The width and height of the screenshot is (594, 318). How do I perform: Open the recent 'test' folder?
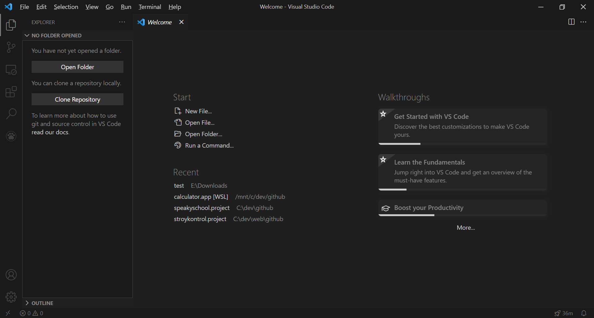(179, 186)
